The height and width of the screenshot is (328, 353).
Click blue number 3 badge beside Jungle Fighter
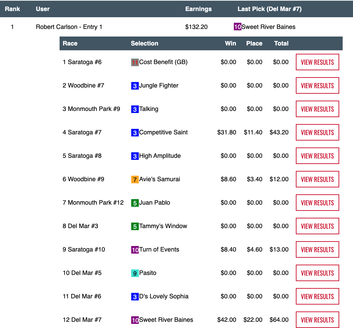point(135,86)
